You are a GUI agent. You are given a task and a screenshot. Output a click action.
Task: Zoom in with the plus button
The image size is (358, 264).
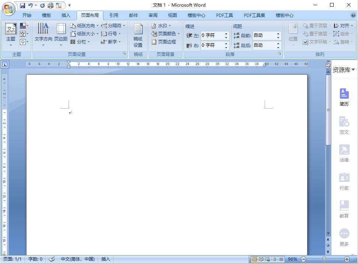pyautogui.click(x=347, y=259)
